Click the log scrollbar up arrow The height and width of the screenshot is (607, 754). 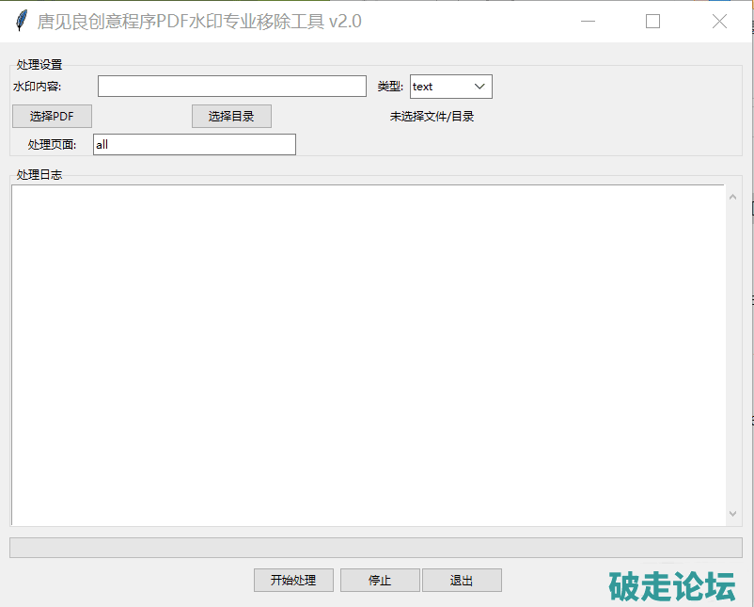[733, 196]
